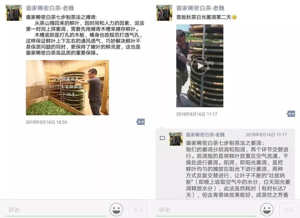Open emoji picker in right comment bar
The height and width of the screenshot is (218, 300).
[x=267, y=209]
